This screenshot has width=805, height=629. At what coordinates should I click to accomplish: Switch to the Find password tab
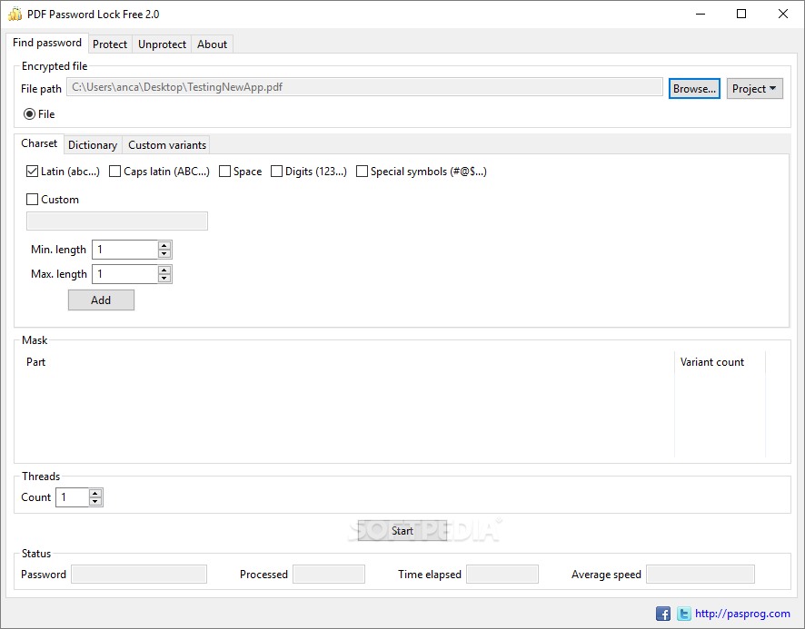coord(47,43)
